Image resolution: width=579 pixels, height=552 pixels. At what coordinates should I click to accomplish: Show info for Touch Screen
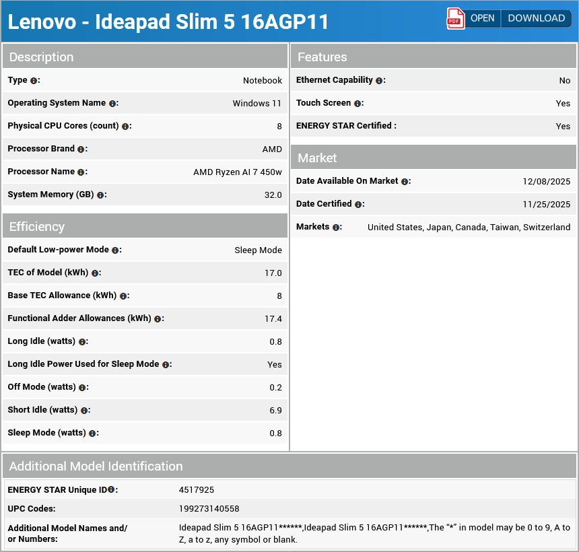point(357,104)
